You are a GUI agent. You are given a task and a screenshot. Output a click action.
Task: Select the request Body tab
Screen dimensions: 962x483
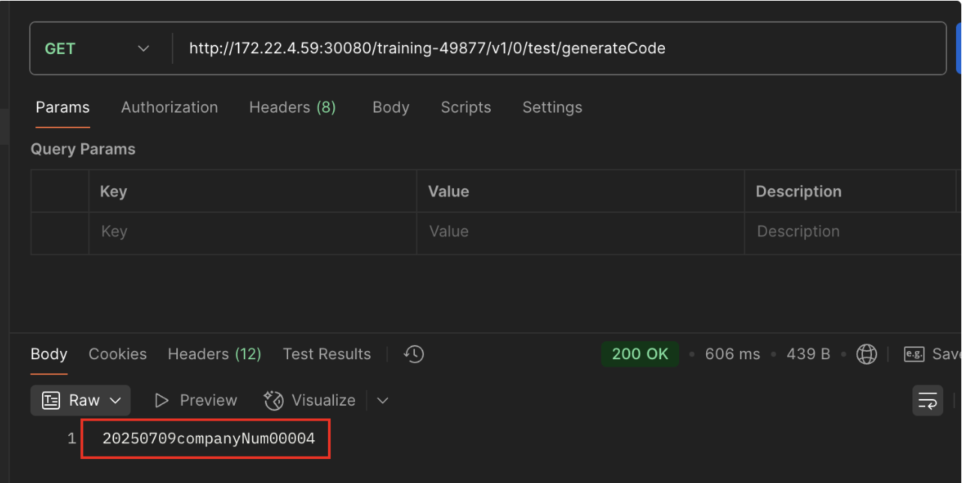coord(391,107)
